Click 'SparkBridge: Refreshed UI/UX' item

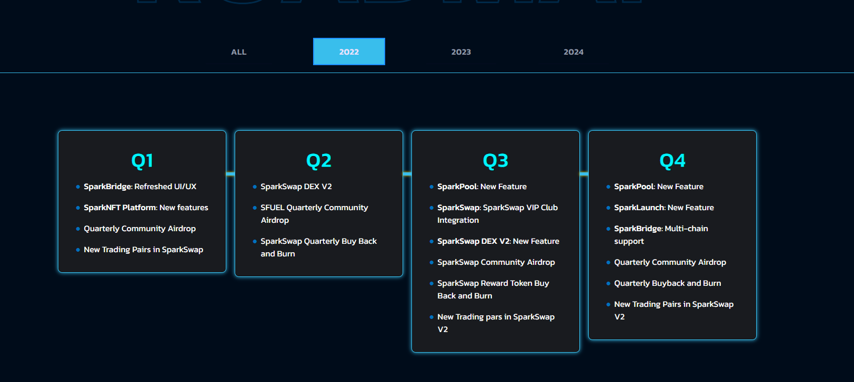coord(140,187)
